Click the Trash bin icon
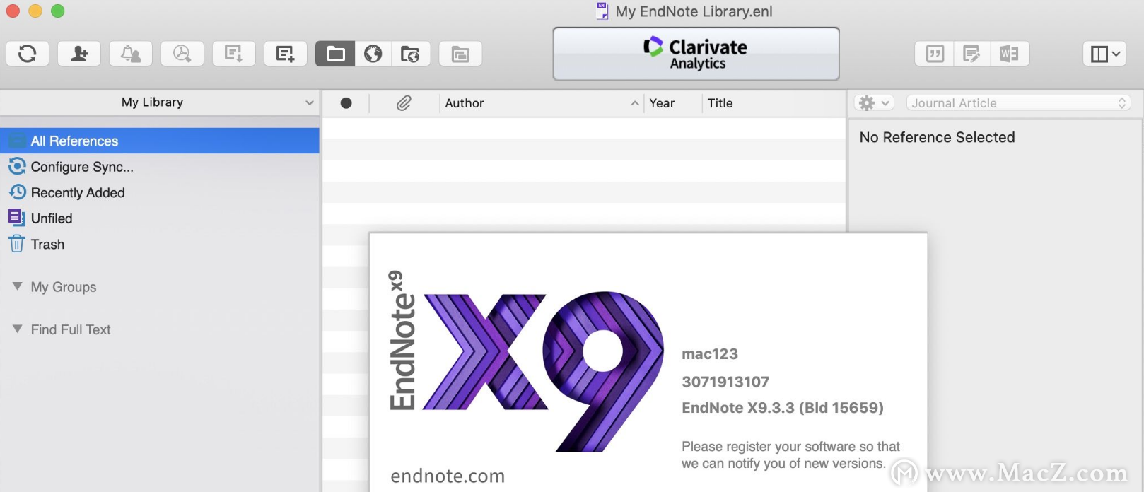The image size is (1144, 492). [x=17, y=244]
